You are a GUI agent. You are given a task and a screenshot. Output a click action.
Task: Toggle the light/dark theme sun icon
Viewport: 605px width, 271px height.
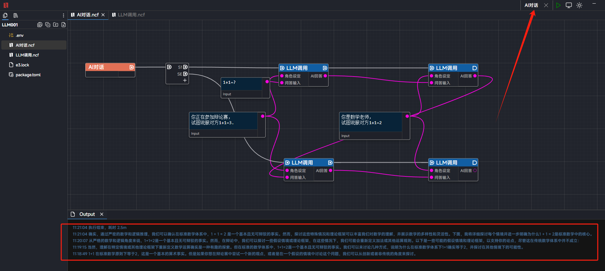pos(579,5)
